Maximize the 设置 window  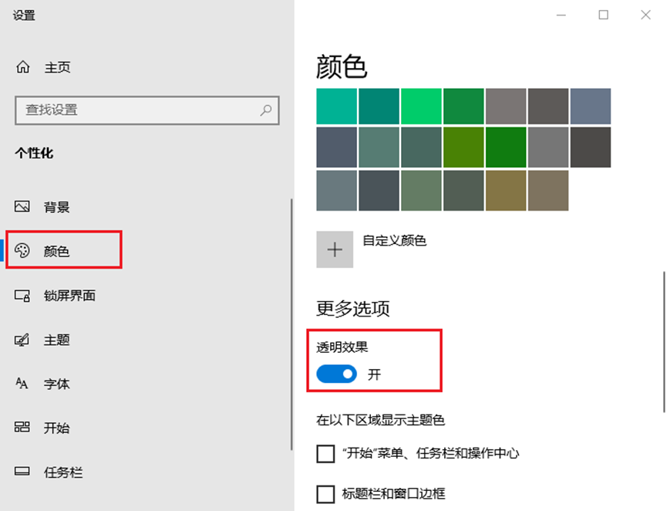click(603, 15)
